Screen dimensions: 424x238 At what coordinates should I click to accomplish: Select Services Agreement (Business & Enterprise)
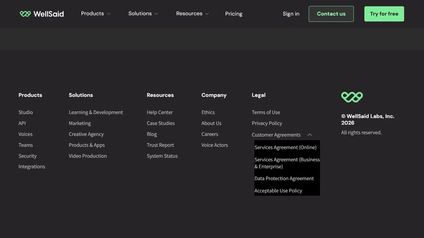[287, 163]
